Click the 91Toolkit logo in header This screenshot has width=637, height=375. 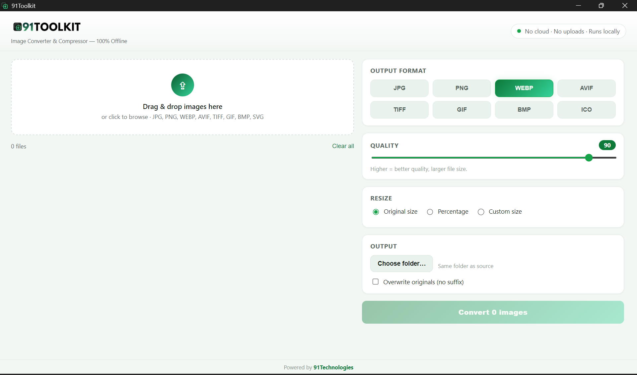coord(47,27)
